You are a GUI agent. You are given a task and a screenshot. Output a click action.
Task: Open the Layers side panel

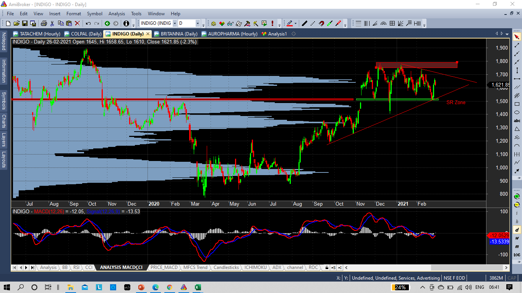[x=4, y=140]
